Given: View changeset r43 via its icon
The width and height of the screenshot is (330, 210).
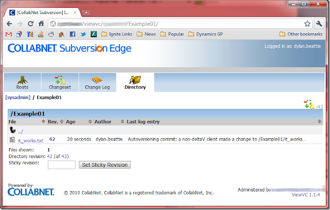Looking at the screenshot, I should click(x=309, y=104).
